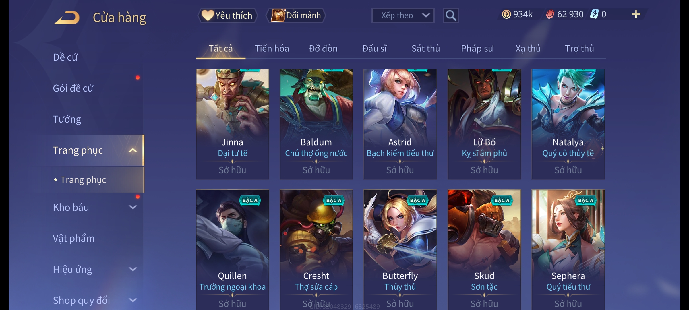This screenshot has width=689, height=310.
Task: Expand the Shop quy đổi section
Action: click(133, 300)
